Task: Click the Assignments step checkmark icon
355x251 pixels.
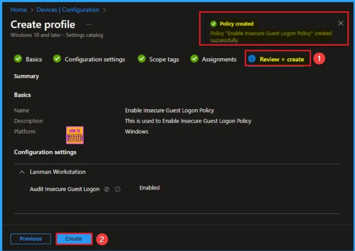Action: [x=194, y=59]
